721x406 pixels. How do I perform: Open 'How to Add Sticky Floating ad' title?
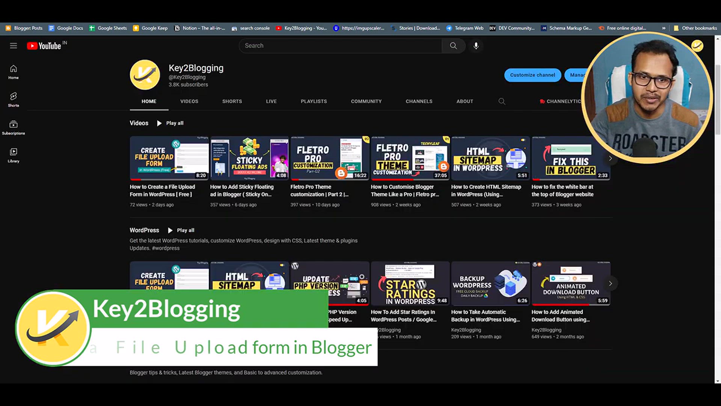(242, 191)
